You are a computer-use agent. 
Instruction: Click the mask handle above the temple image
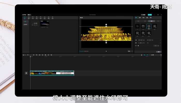[106, 25]
